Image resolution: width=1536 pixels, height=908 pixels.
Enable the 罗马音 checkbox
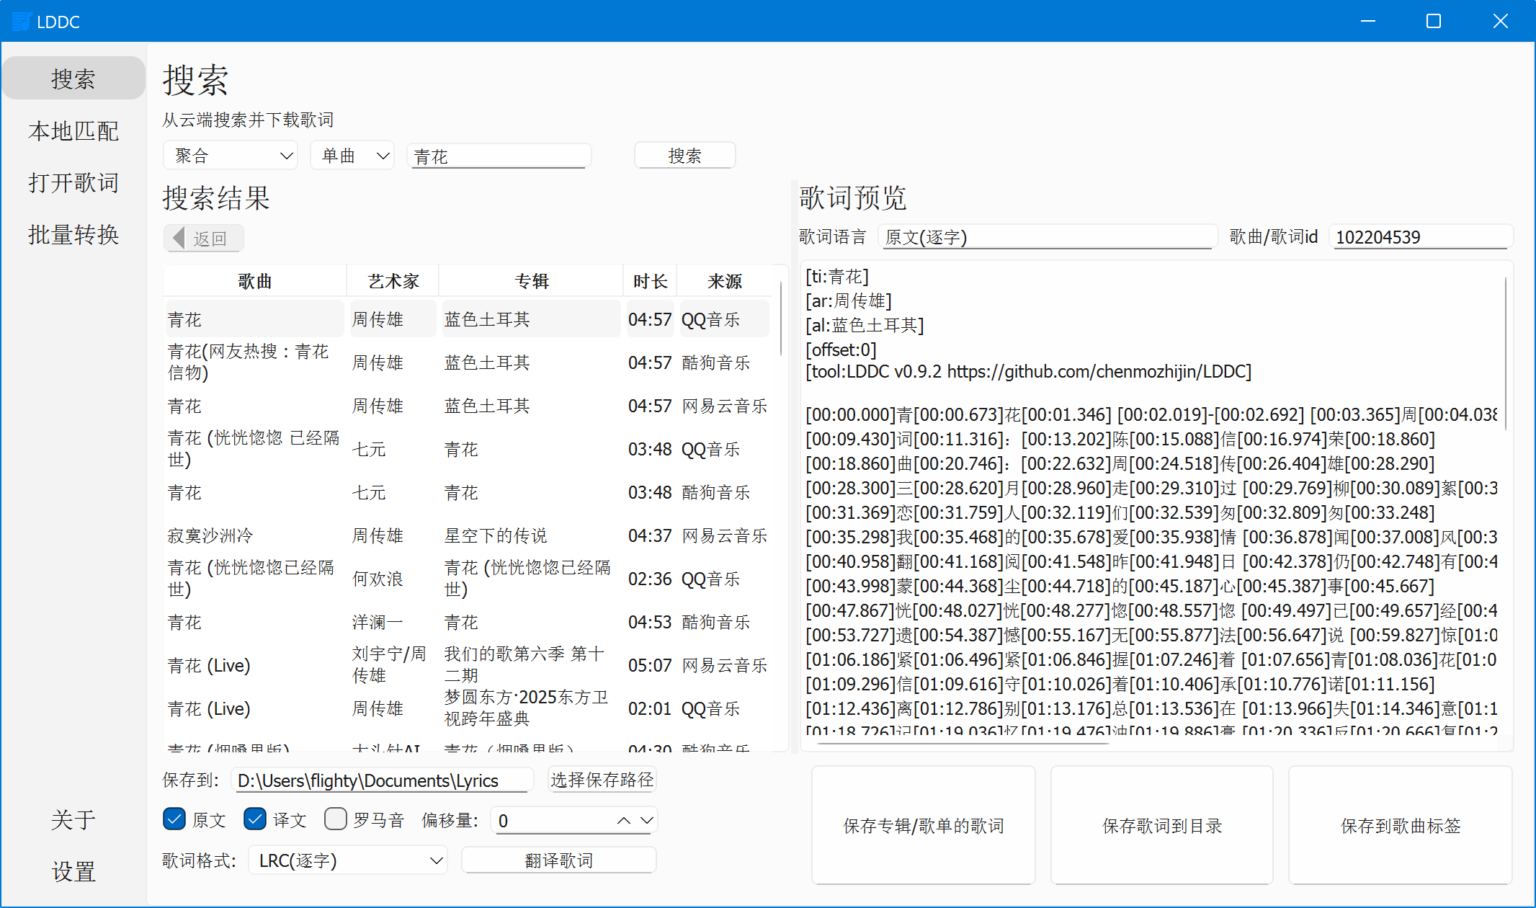(x=336, y=819)
